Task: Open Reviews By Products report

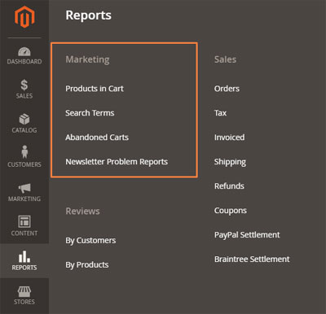Action: [87, 264]
